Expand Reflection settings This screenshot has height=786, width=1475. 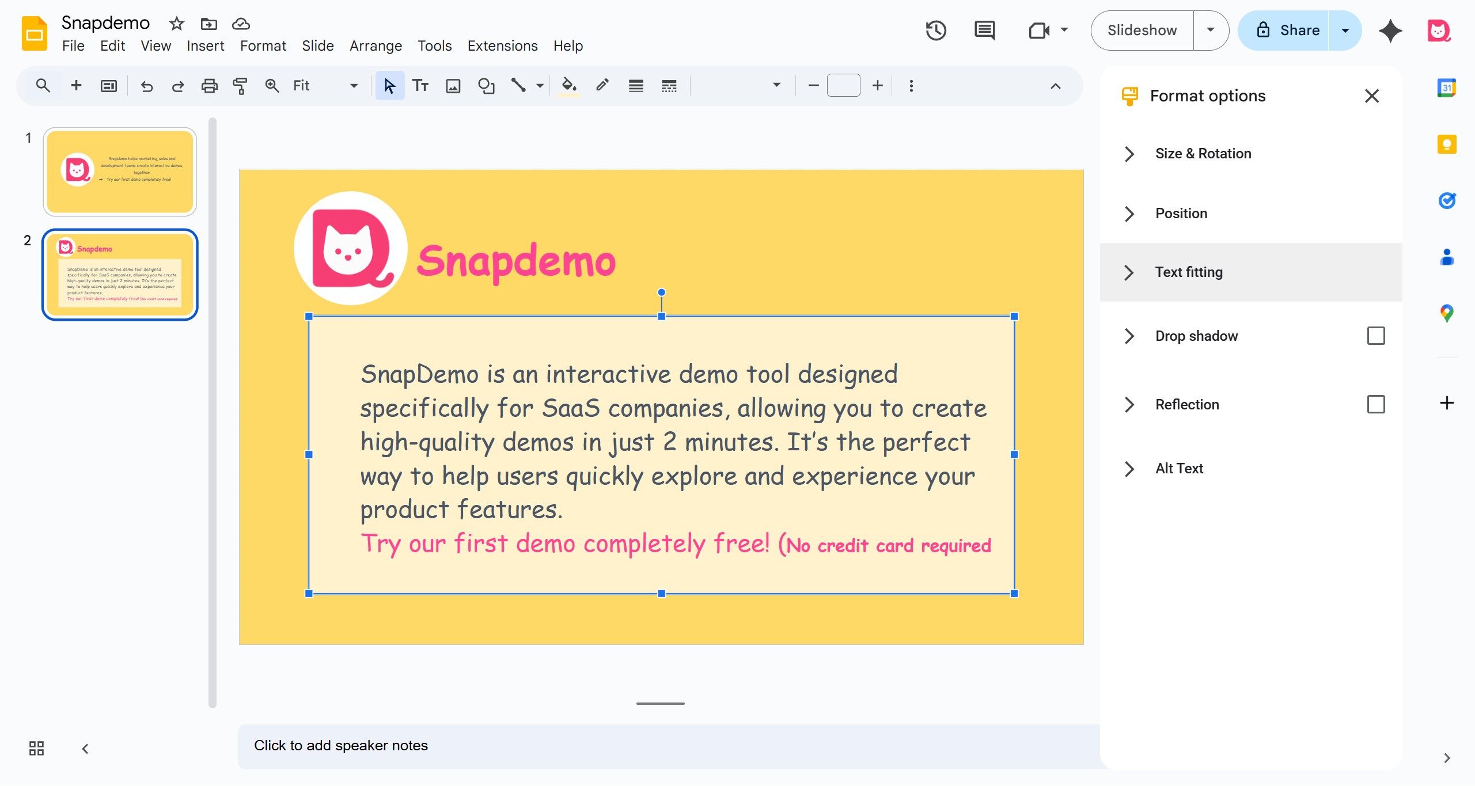(x=1129, y=404)
